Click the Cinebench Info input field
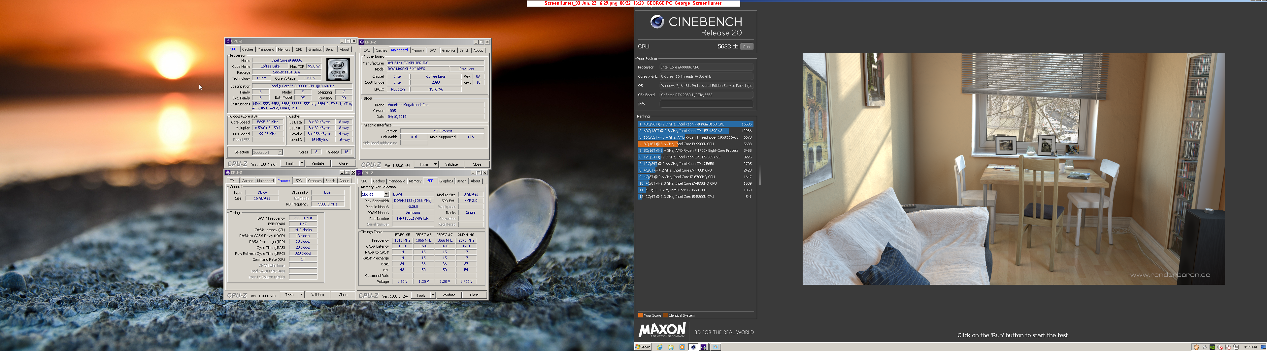1267x351 pixels. coord(706,104)
